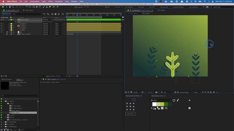Toggle the Snapping checkbox in the toolbar

[76, 7]
